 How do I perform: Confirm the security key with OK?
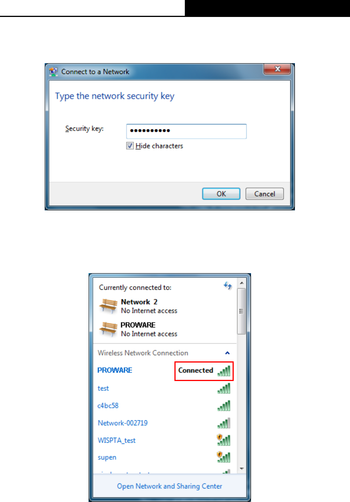click(x=221, y=194)
